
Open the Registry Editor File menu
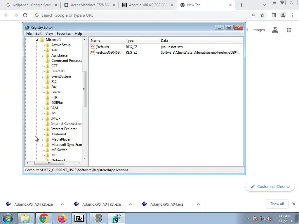click(x=29, y=33)
